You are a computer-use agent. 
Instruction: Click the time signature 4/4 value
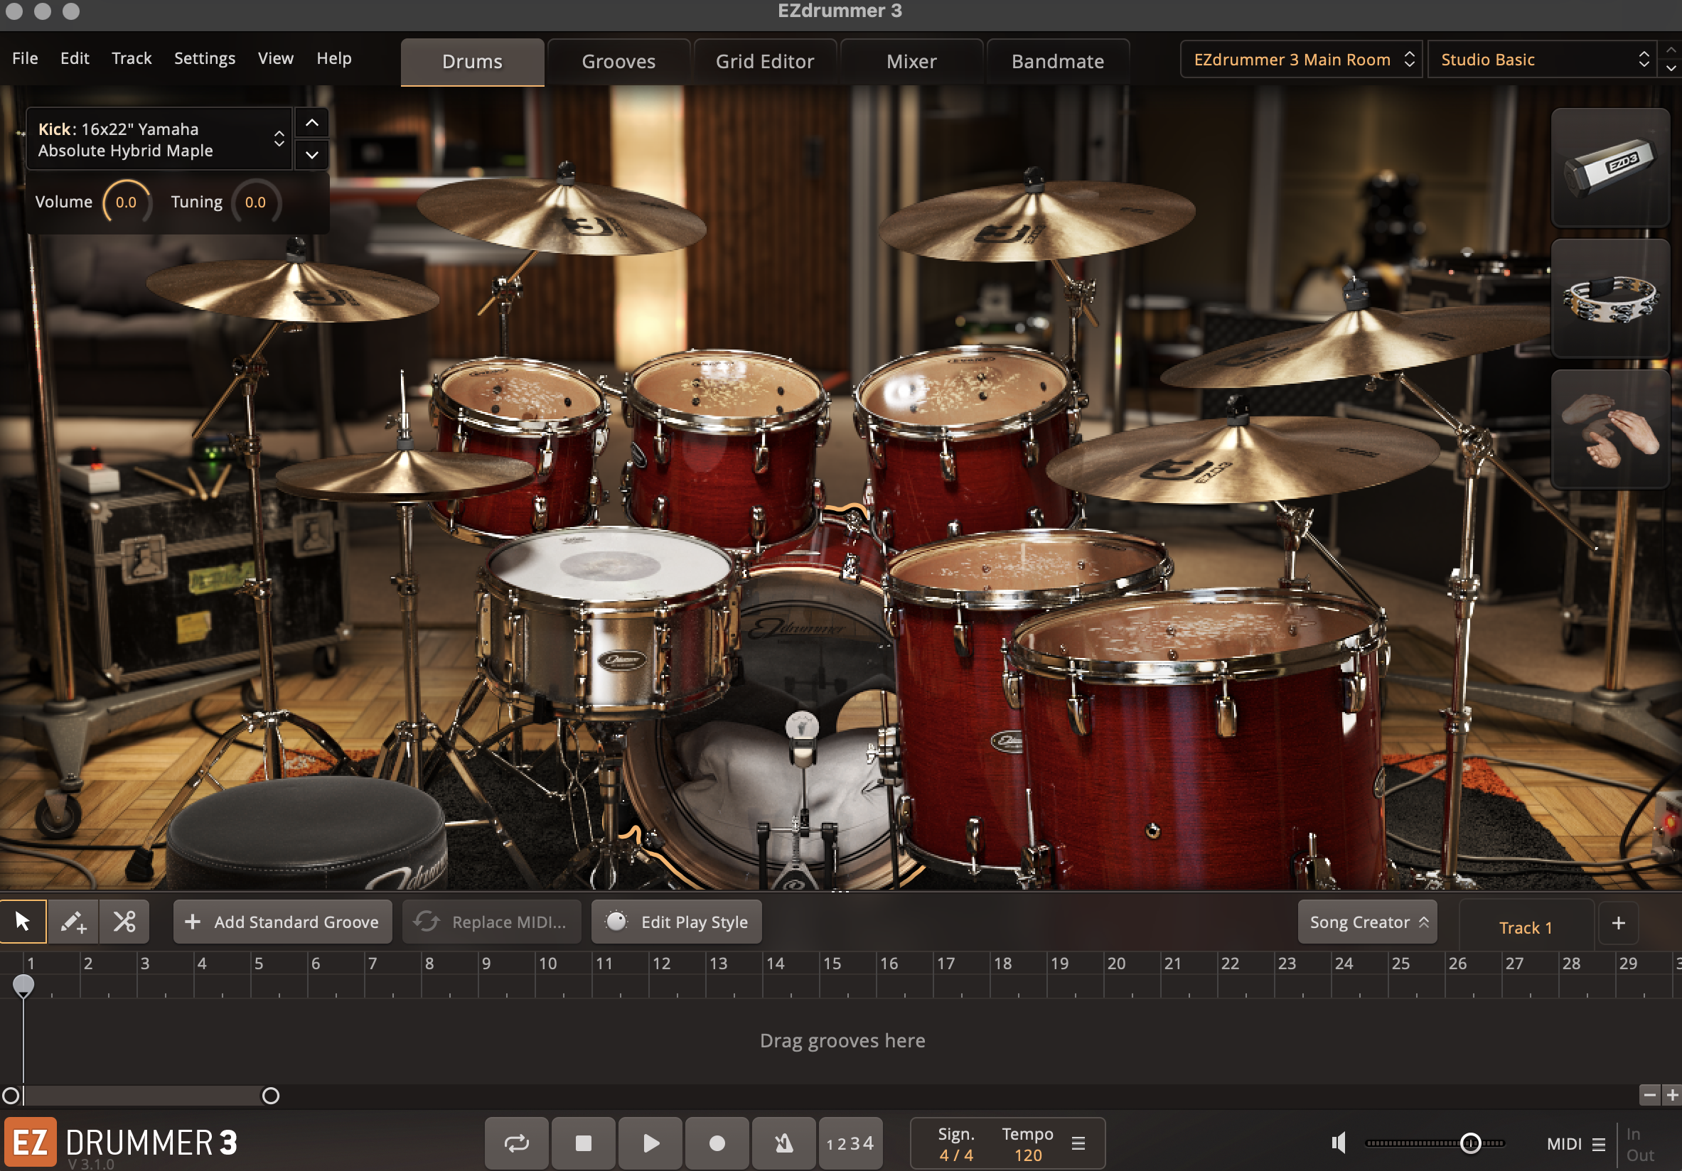coord(956,1155)
